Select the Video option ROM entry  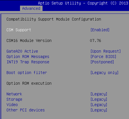coord(12,105)
